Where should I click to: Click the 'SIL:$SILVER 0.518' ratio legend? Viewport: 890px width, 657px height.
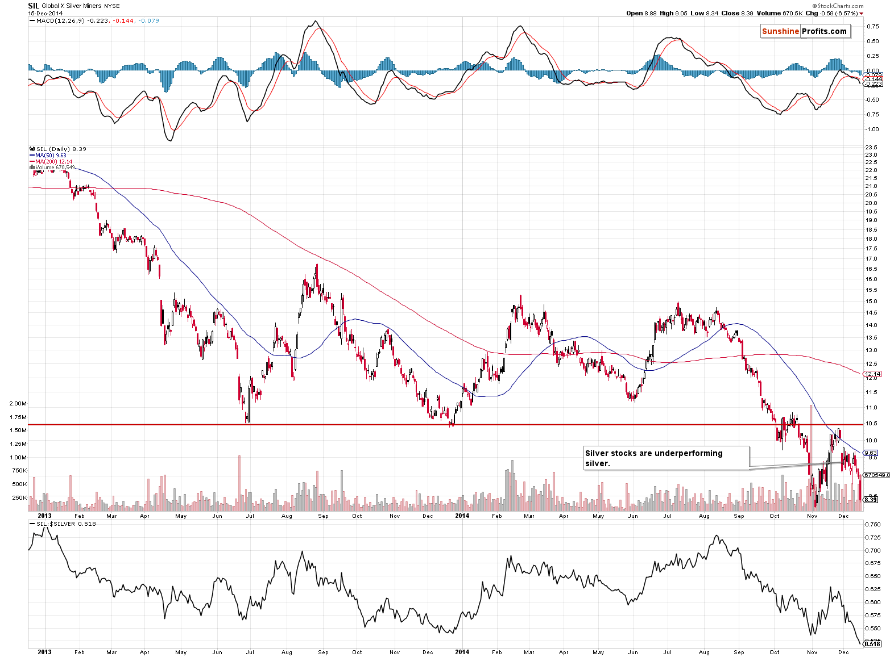(66, 524)
